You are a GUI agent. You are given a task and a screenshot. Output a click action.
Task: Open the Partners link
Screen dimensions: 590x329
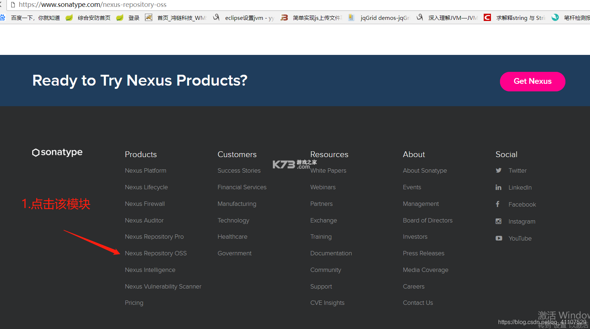[321, 204]
